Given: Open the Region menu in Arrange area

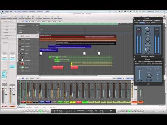Looking at the screenshot, I should 44,22.
